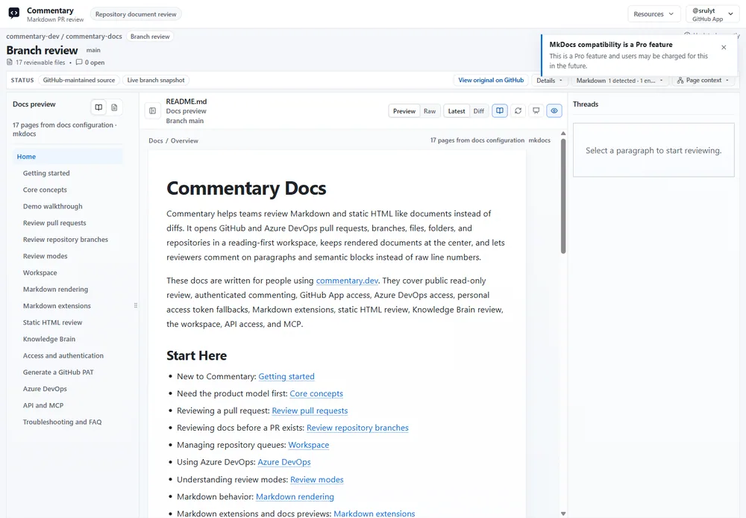
Task: Follow the Azure DevOps link in document
Action: (284, 462)
